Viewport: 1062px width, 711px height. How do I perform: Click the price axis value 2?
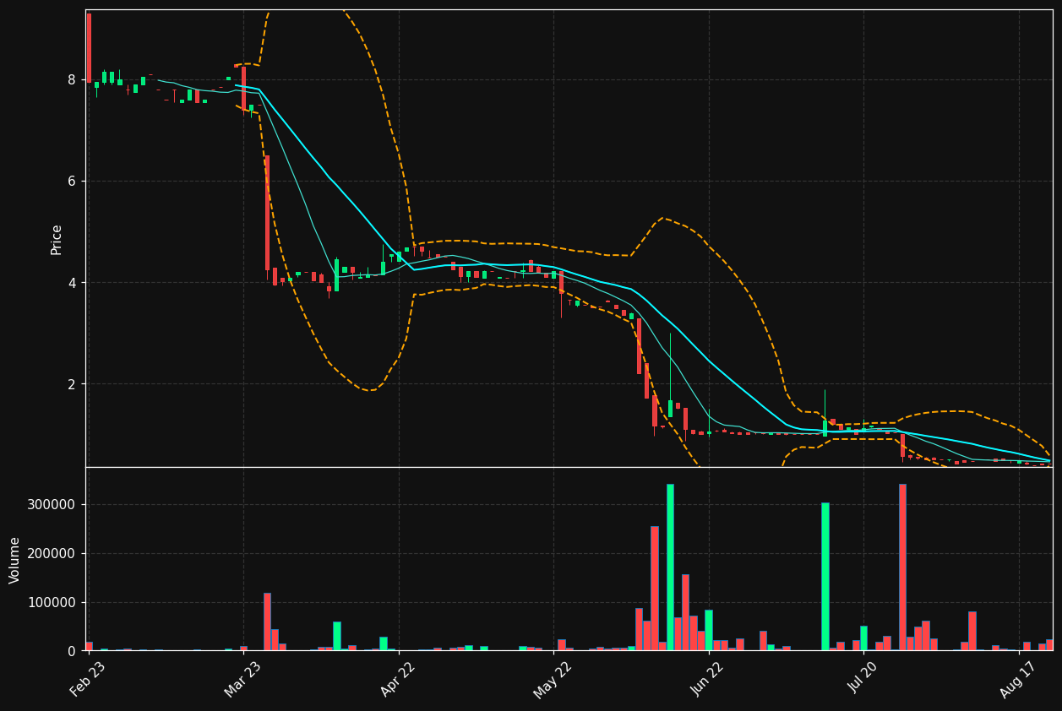72,384
